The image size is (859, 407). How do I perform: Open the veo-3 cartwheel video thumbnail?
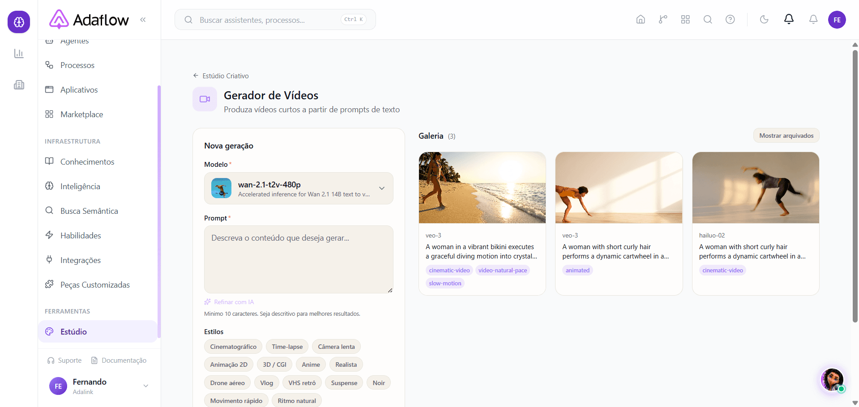coord(619,187)
